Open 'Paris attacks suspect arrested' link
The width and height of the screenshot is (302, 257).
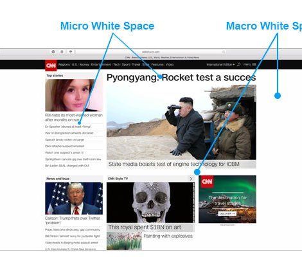[64, 146]
